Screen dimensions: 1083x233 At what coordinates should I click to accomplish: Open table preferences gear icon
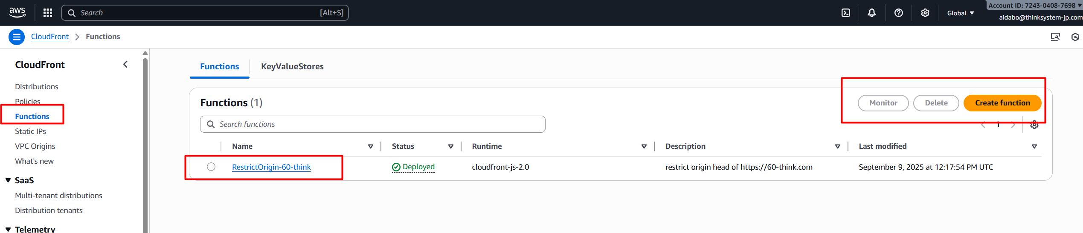[1034, 125]
